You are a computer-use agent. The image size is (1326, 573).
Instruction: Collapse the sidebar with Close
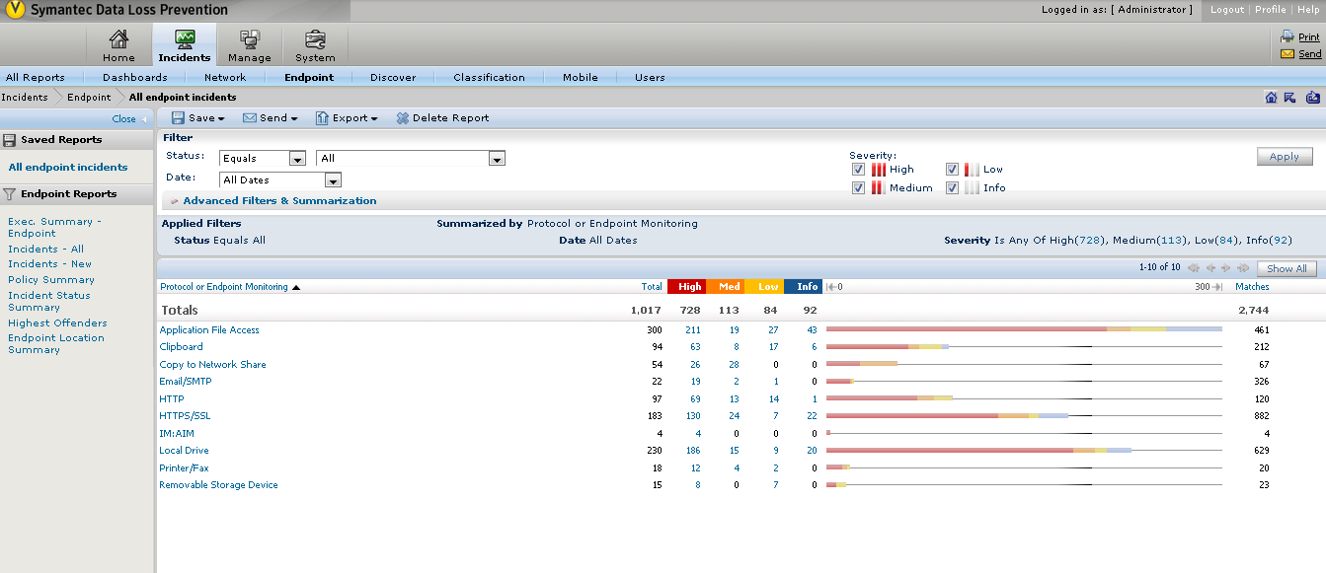[128, 119]
